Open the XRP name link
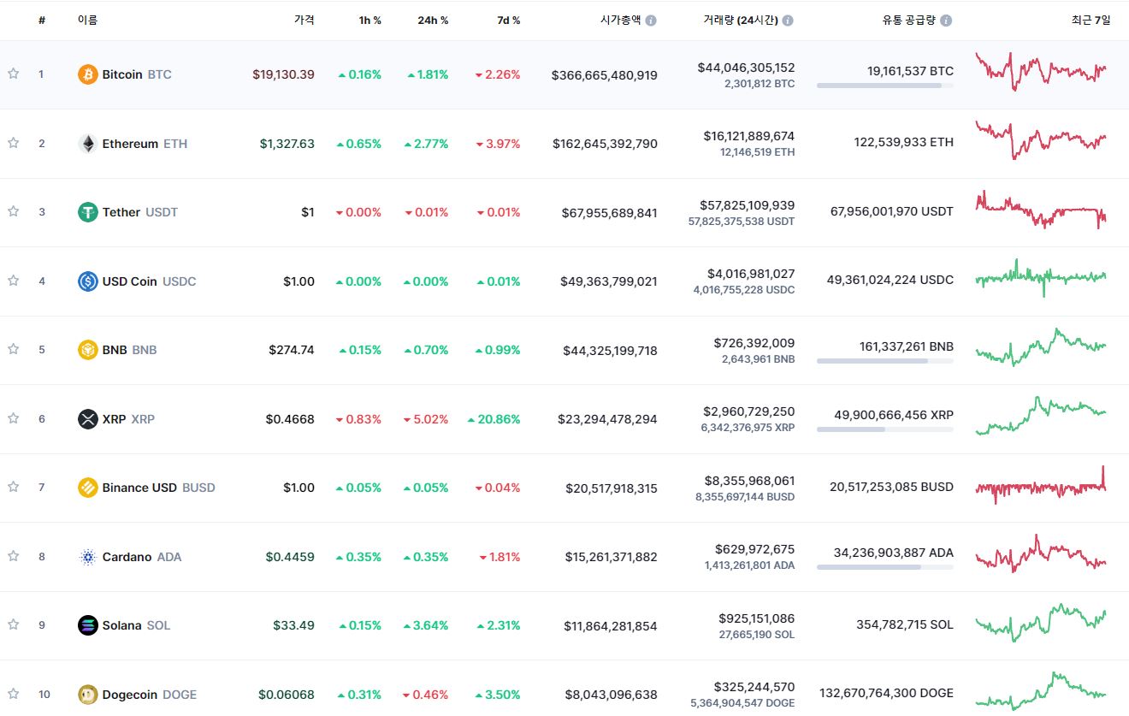Screen dimensions: 1129x716 point(128,419)
